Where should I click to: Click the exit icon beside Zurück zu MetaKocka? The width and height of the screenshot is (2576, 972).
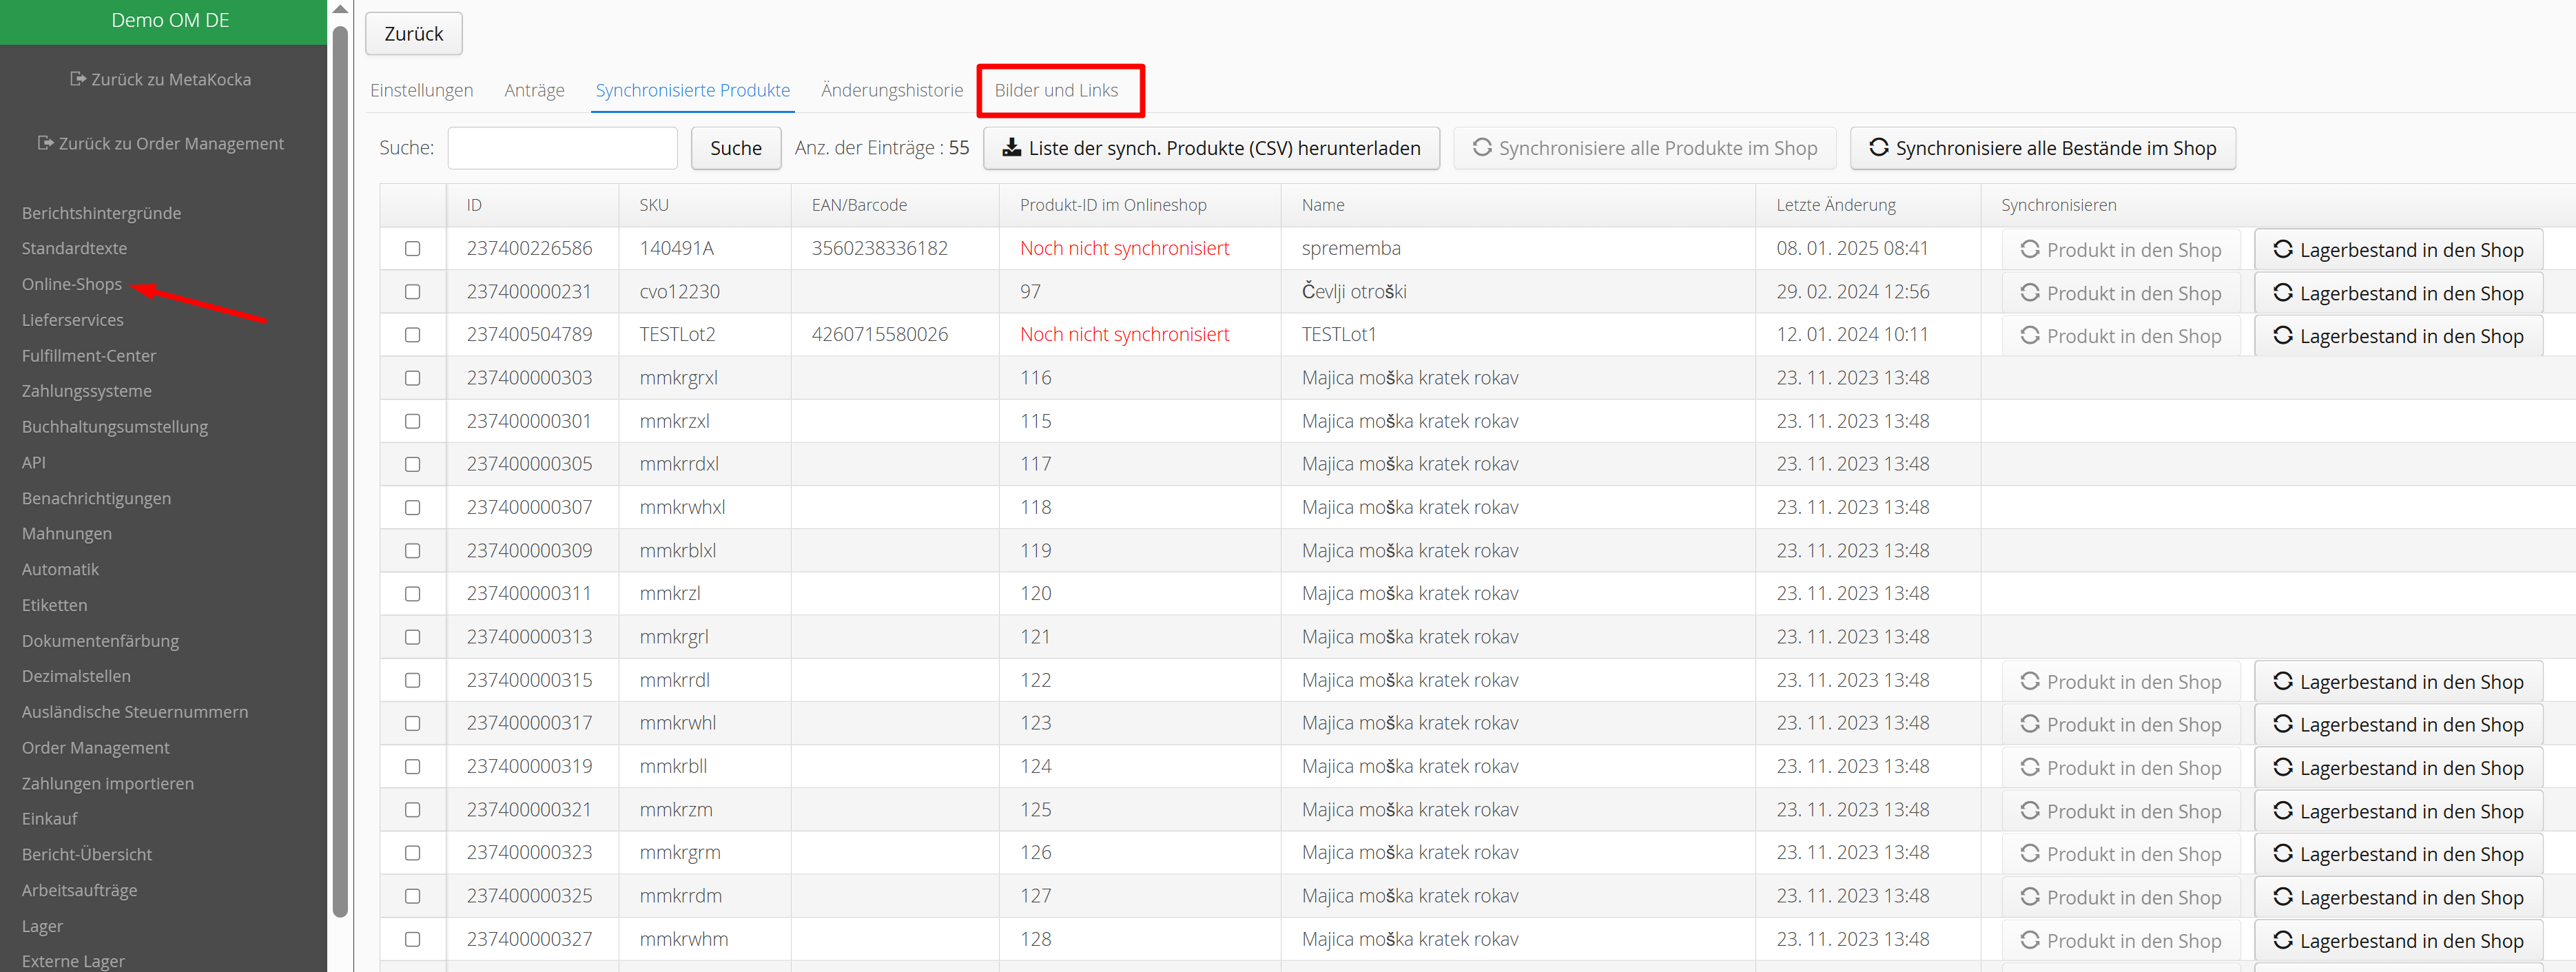pyautogui.click(x=78, y=79)
